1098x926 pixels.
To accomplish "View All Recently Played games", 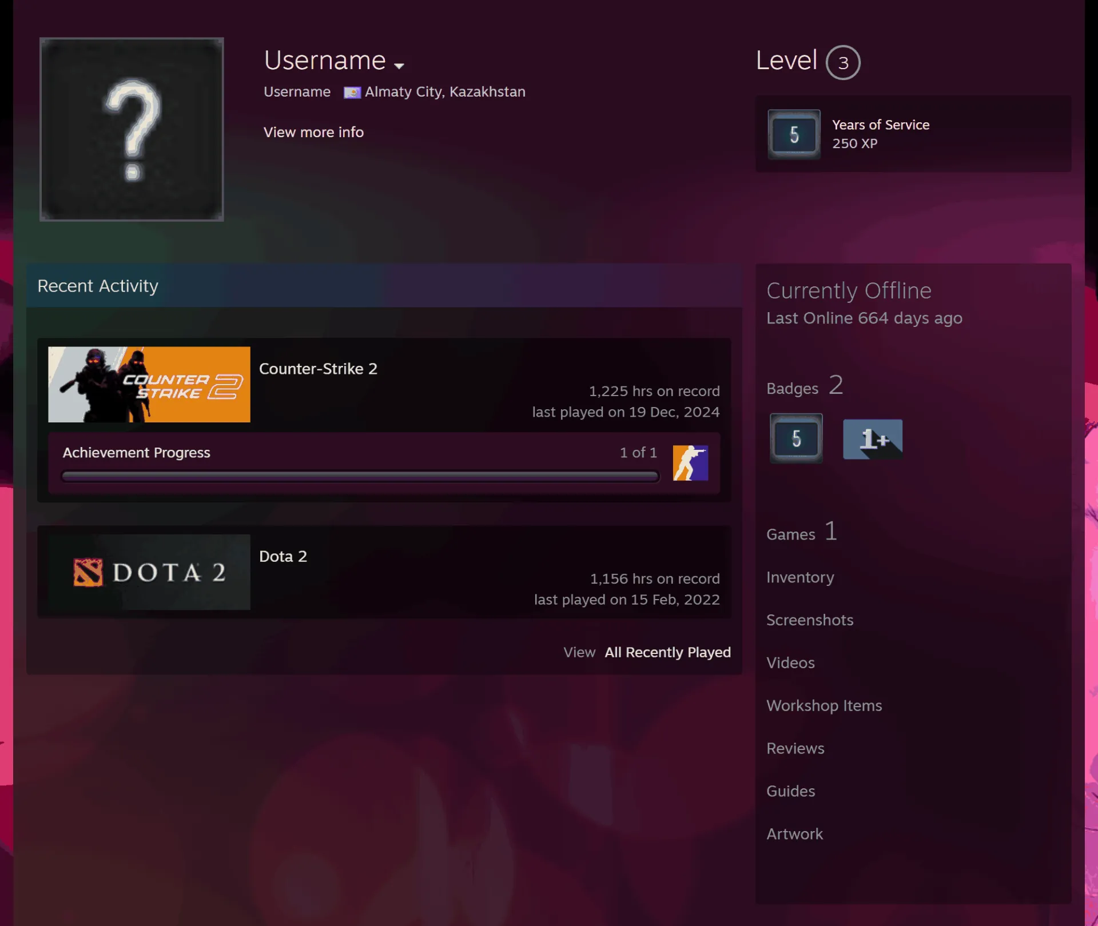I will [667, 652].
